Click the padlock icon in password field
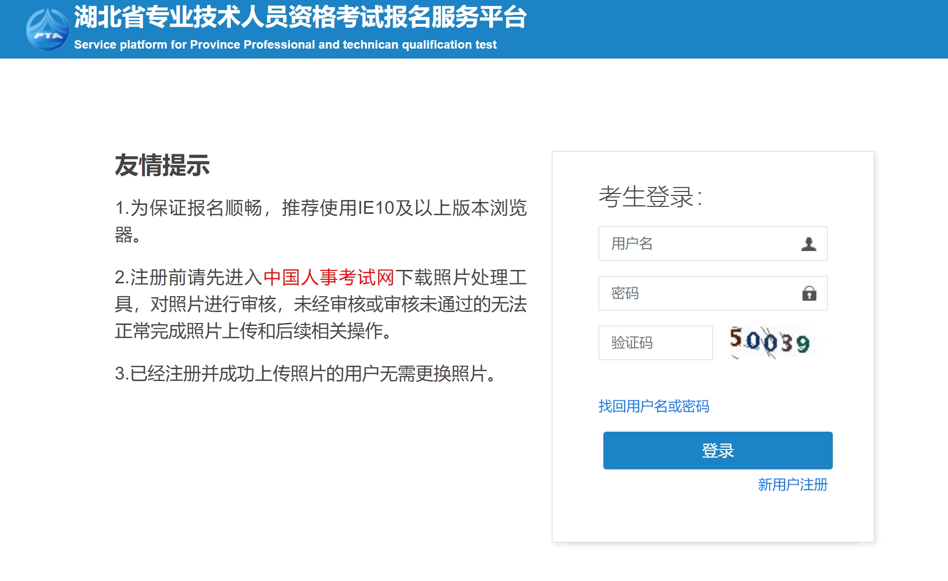 tap(809, 293)
